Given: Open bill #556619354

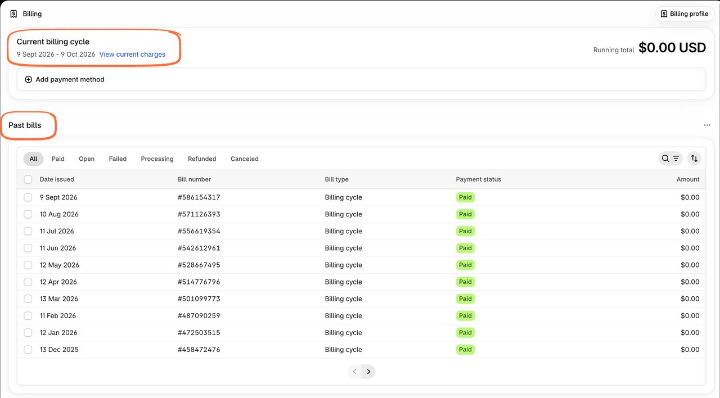Looking at the screenshot, I should pos(199,231).
